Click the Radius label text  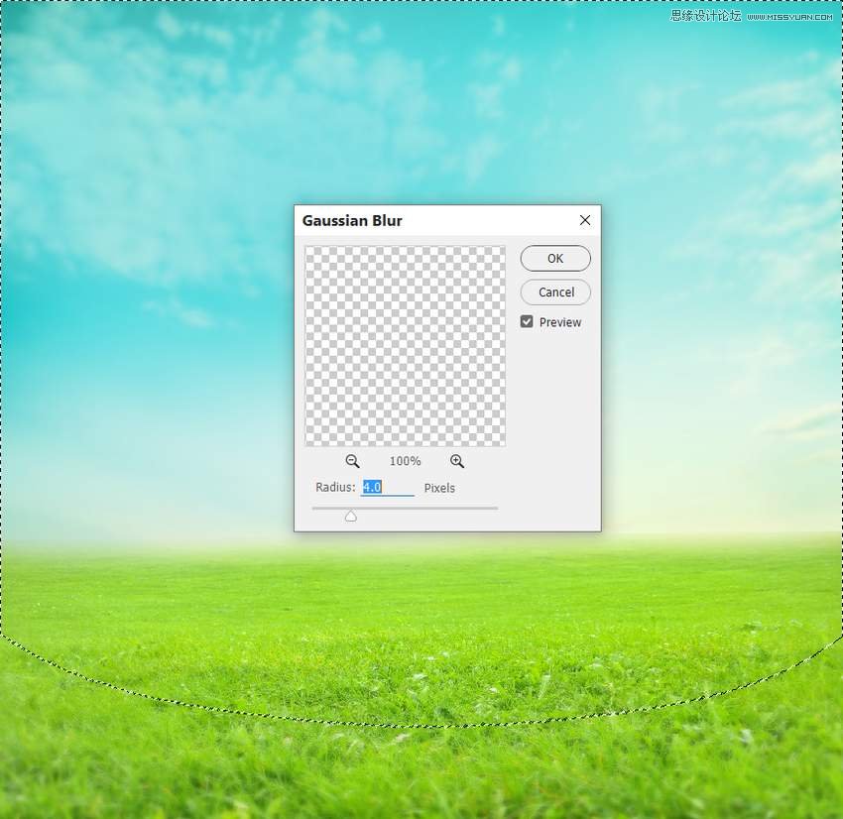(335, 488)
